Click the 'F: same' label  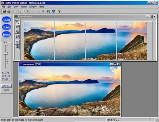[x=5, y=90]
